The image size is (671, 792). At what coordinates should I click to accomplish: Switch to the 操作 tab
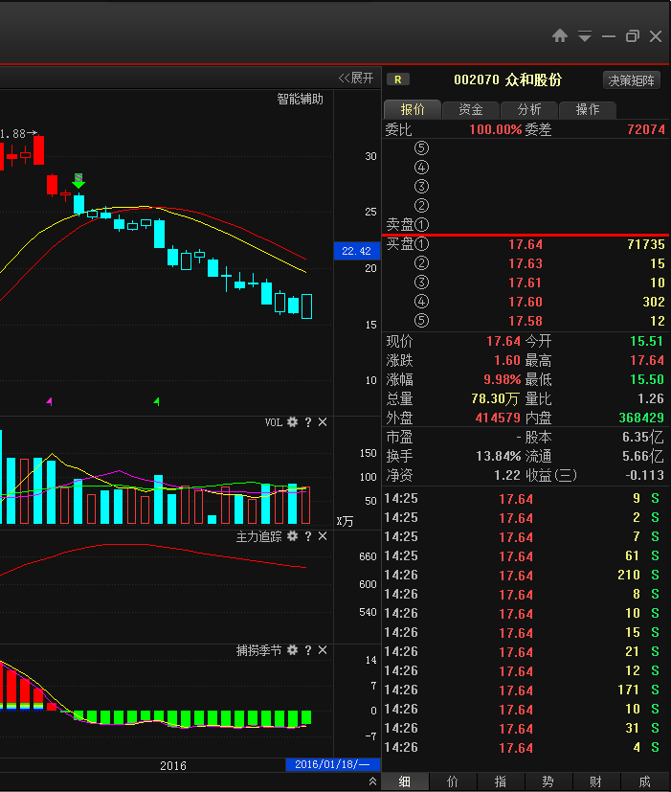point(588,109)
